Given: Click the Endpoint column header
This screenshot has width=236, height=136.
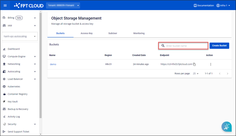Looking at the screenshot, I should (x=165, y=55).
